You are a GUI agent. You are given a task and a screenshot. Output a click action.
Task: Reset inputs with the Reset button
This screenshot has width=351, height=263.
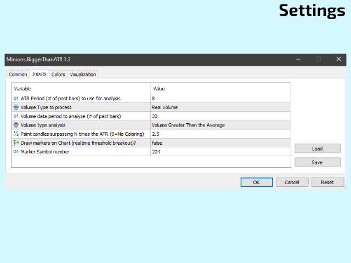point(327,182)
